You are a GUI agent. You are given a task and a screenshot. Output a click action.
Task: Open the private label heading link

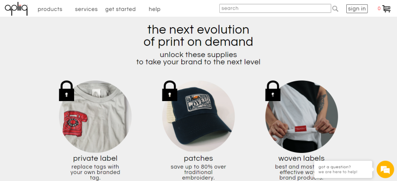pos(95,158)
